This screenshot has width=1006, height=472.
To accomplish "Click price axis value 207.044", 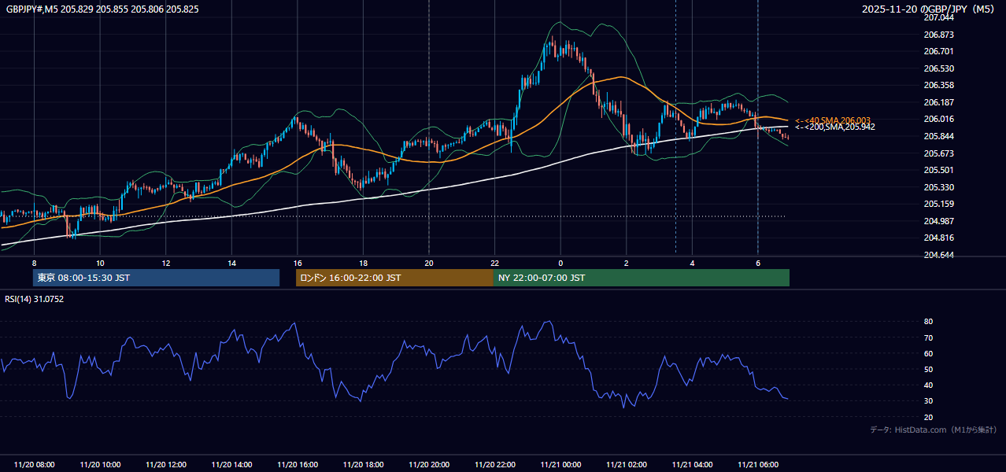I will 939,17.
